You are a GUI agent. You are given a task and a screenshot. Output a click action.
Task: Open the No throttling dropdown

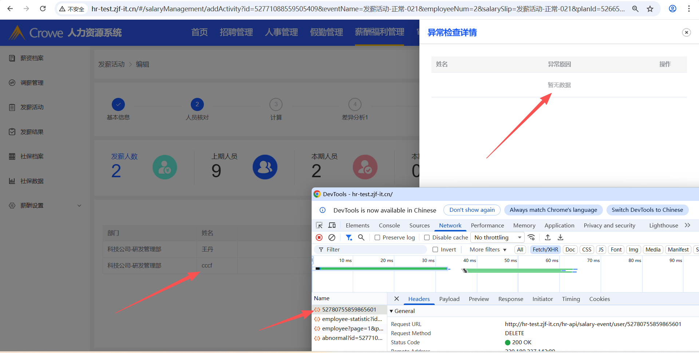497,237
